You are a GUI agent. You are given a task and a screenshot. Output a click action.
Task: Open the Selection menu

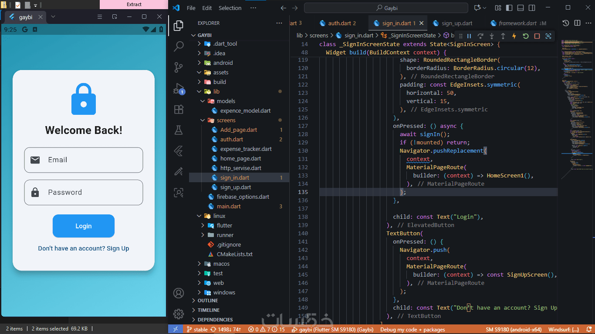pos(230,8)
